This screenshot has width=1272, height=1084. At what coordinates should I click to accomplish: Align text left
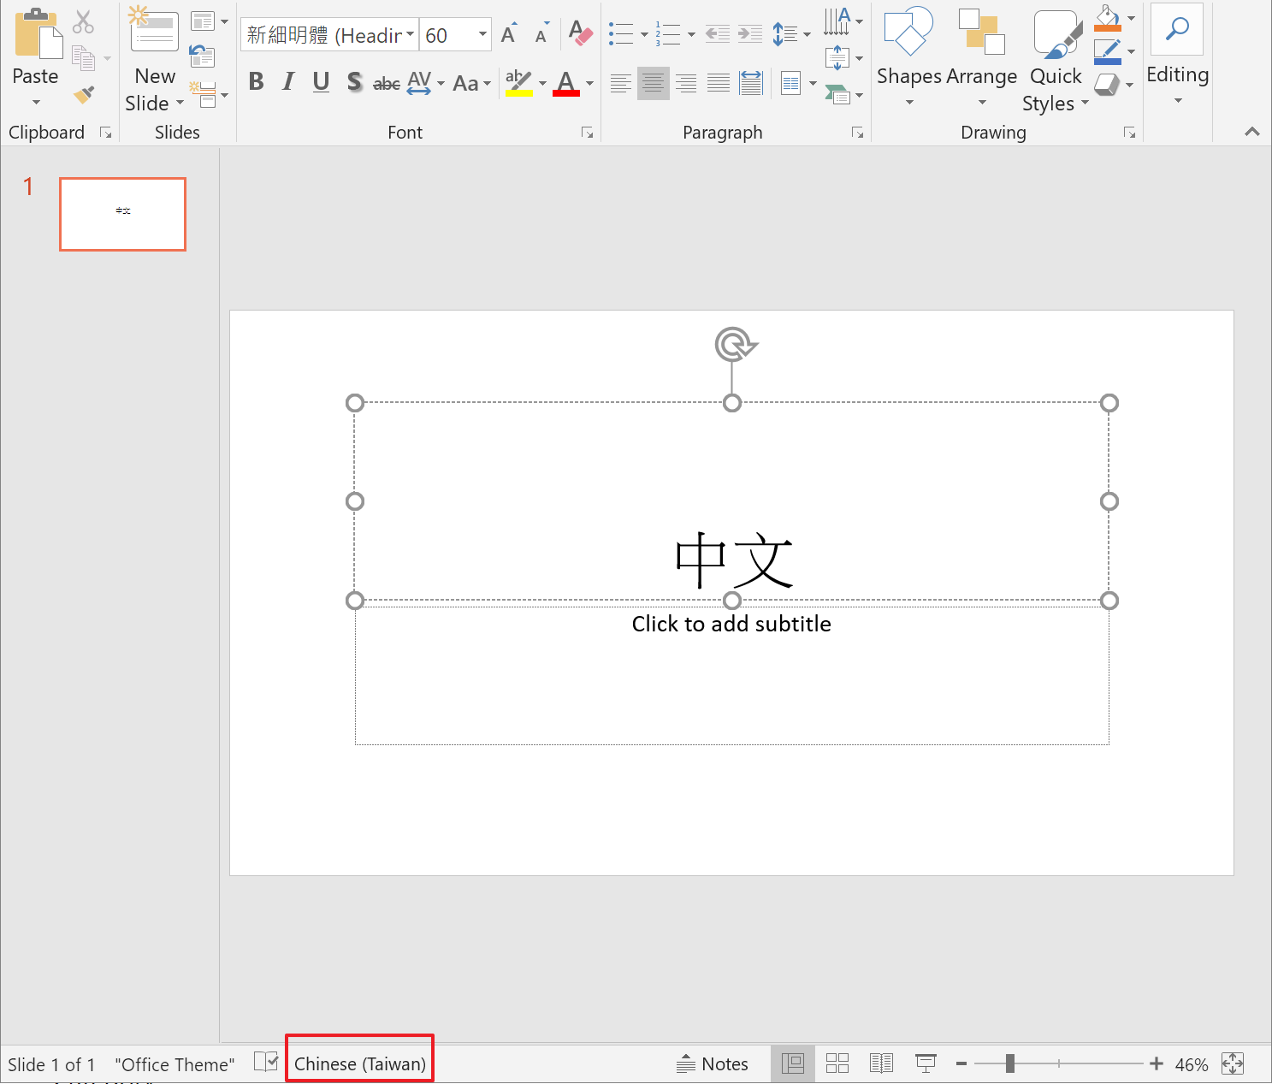[621, 84]
